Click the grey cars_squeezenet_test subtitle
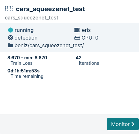 pyautogui.click(x=32, y=18)
